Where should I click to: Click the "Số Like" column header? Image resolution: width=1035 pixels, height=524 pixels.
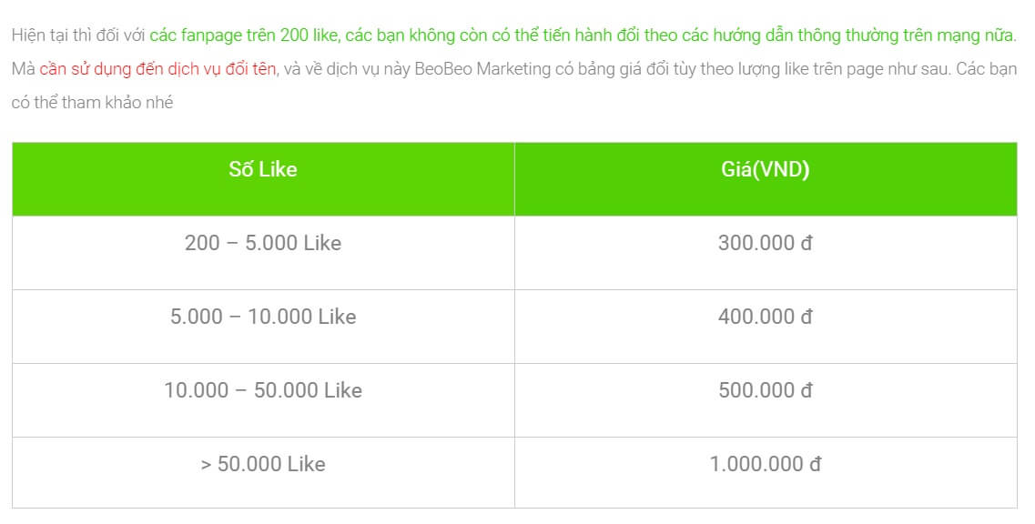click(263, 170)
